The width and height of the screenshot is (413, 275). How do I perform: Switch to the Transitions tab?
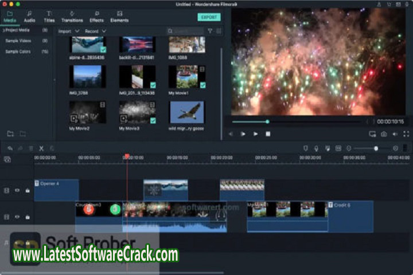point(72,17)
